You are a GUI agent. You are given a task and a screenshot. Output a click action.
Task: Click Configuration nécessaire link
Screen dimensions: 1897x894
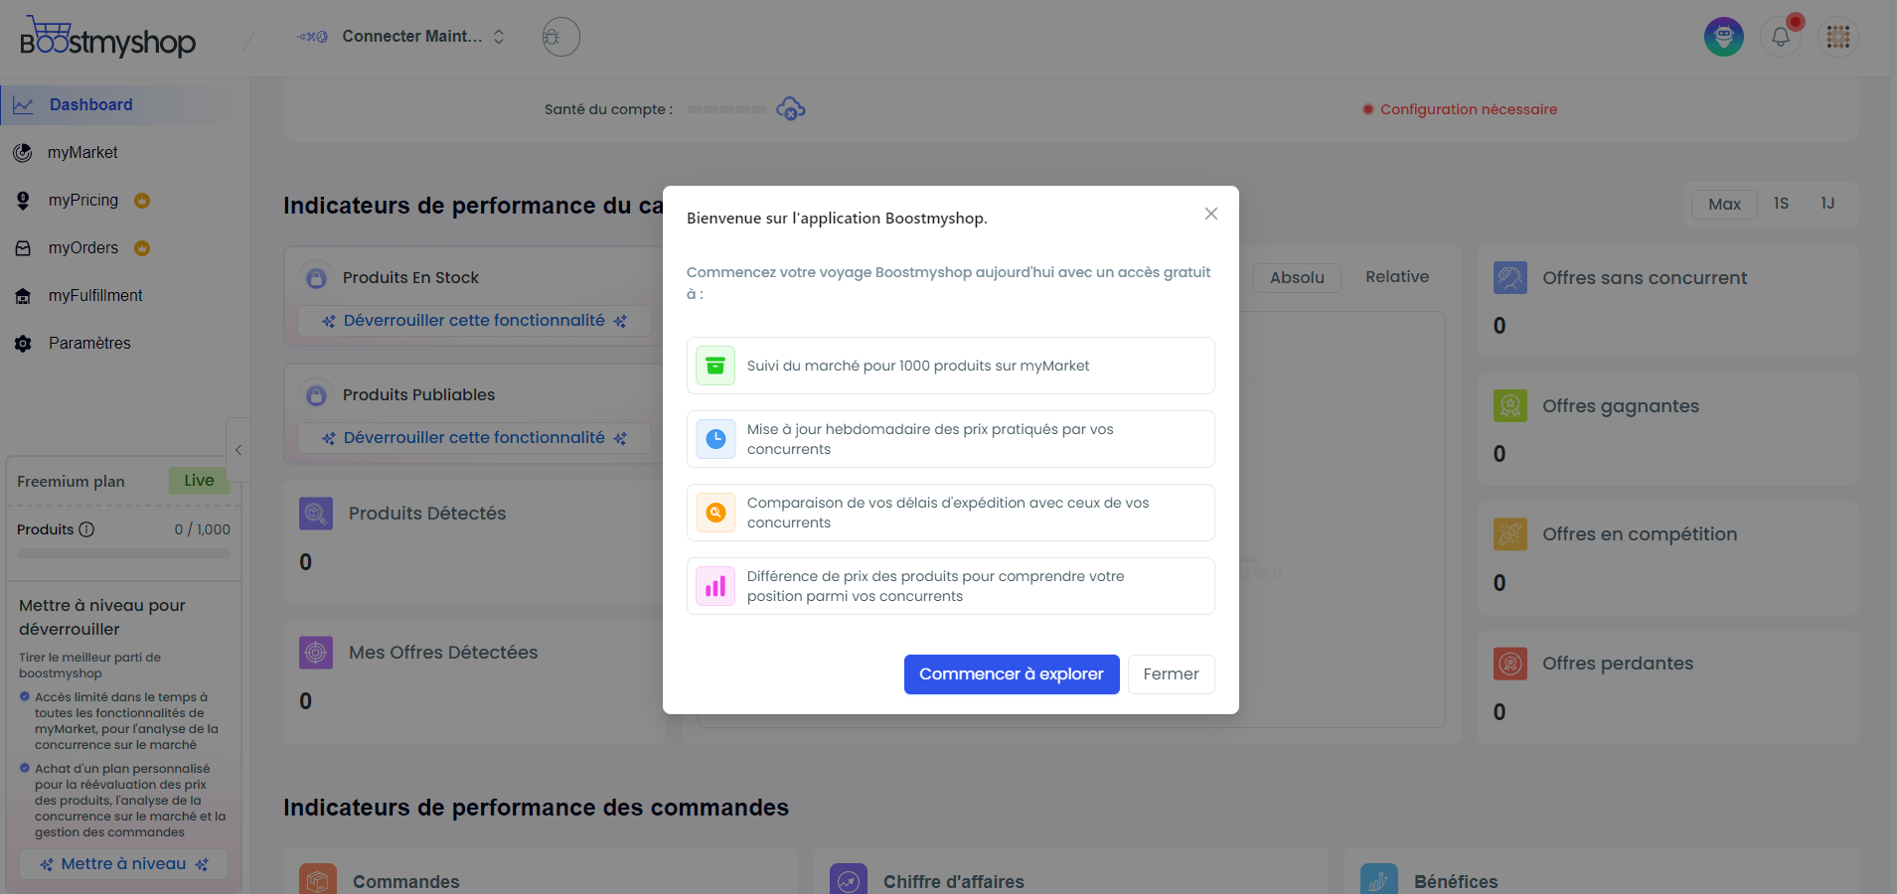click(x=1468, y=109)
